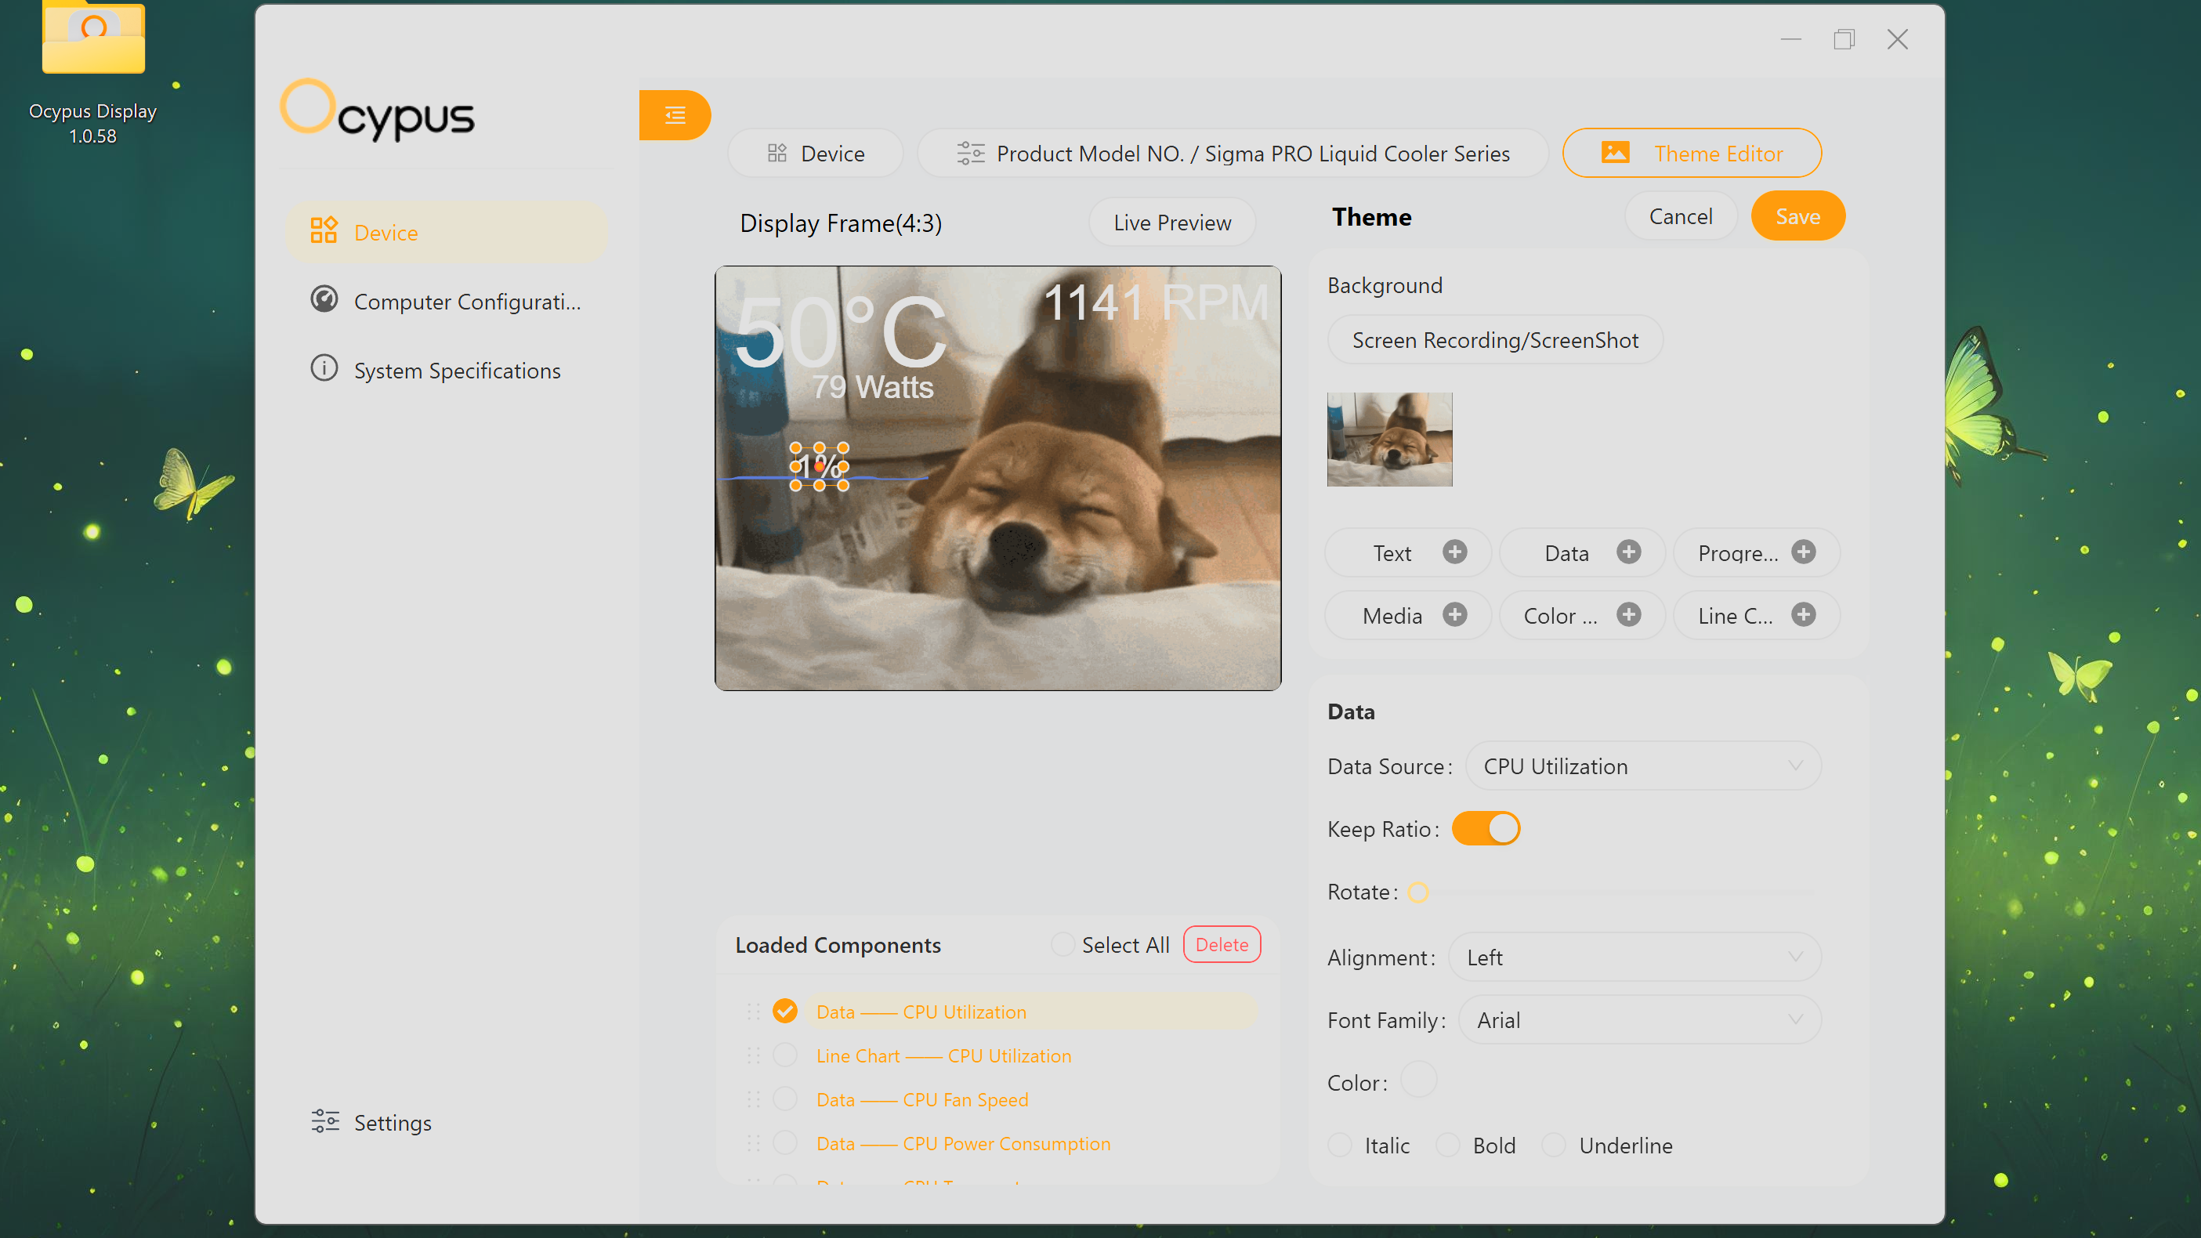Click the dog background thumbnail

[x=1389, y=439]
